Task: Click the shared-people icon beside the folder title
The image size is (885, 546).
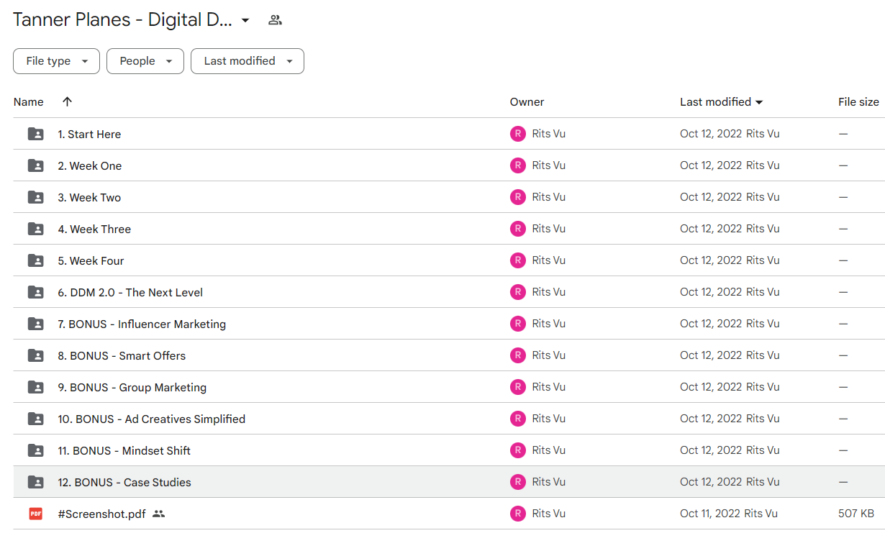Action: click(275, 20)
